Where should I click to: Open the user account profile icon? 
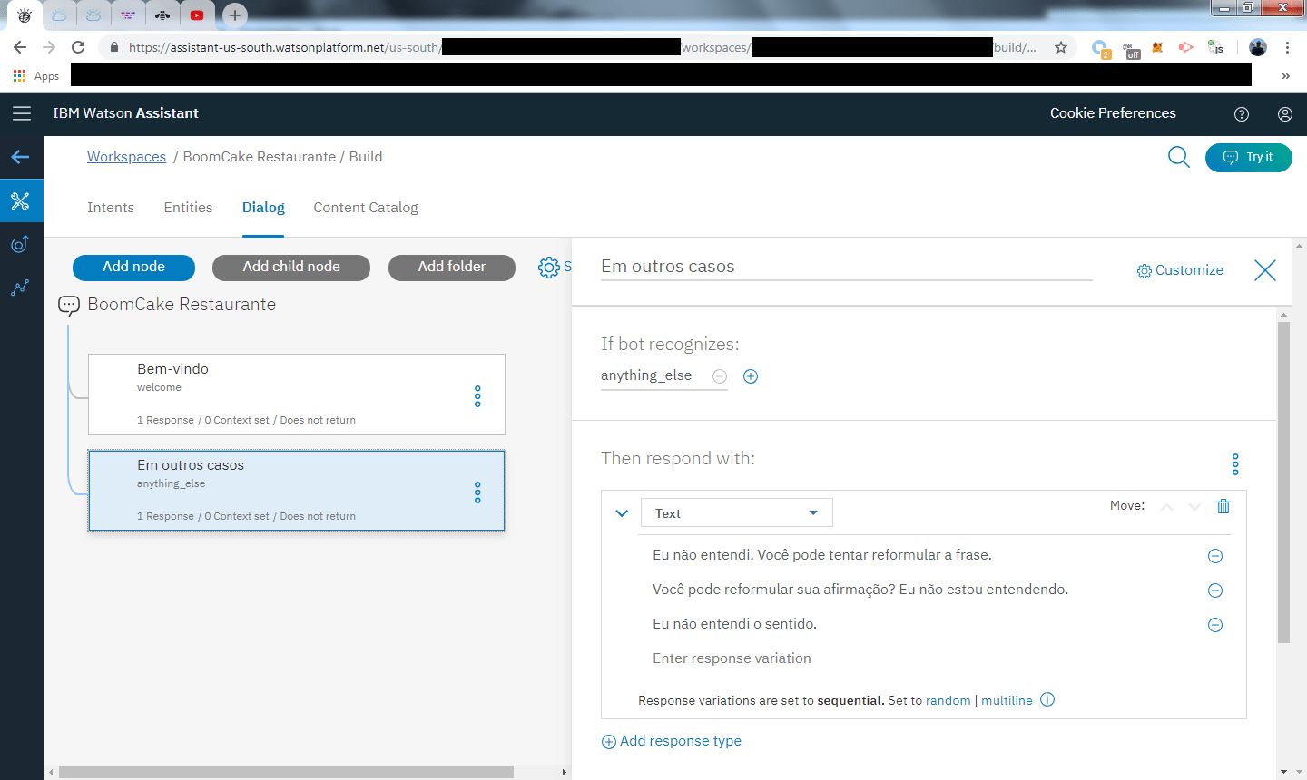[1285, 113]
